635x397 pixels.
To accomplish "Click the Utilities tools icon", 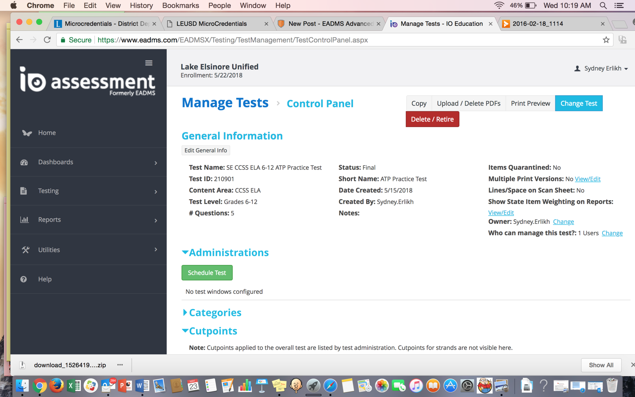I will [x=25, y=250].
